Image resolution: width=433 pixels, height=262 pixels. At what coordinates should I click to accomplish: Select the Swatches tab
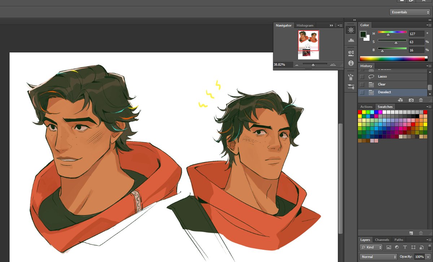coord(385,107)
